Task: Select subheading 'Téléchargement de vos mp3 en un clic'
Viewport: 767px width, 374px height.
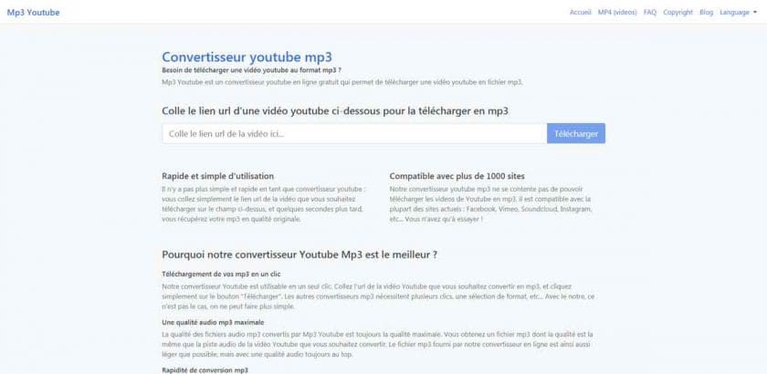Action: (x=221, y=275)
